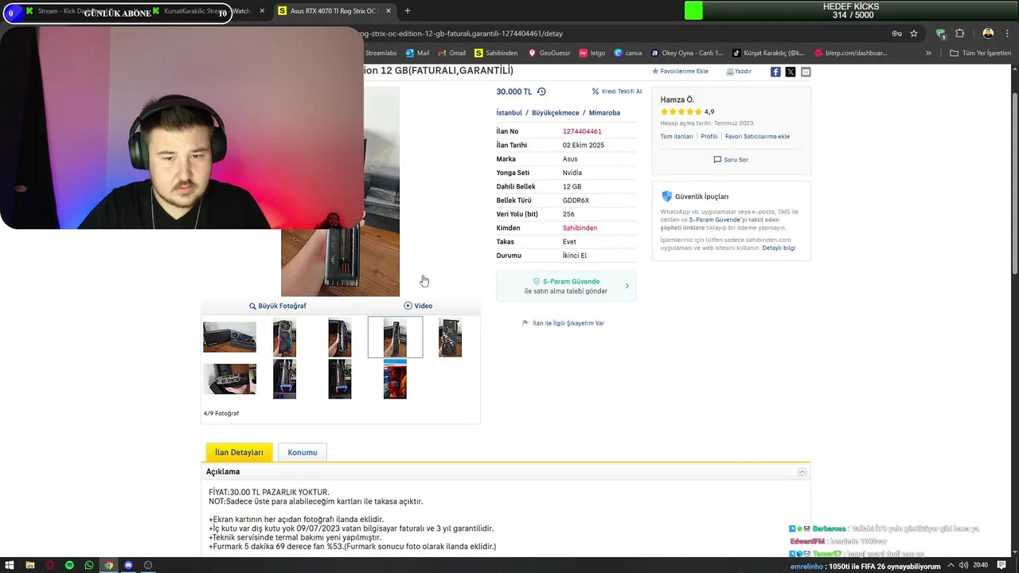Open Windows Start menu
1019x573 pixels.
tap(10, 565)
